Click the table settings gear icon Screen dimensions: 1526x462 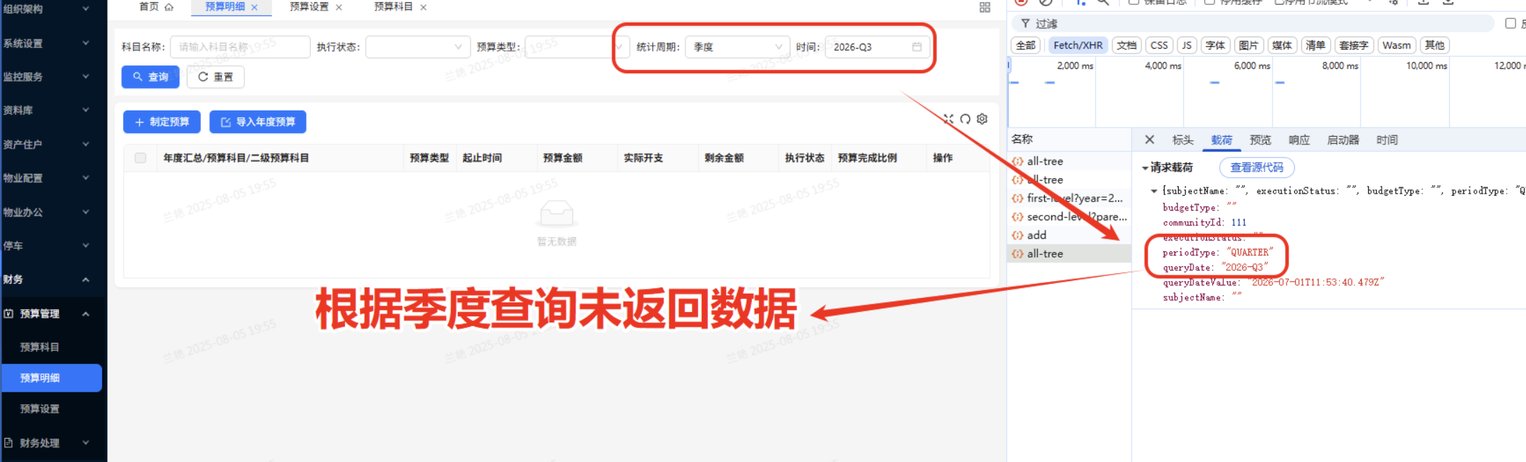[x=982, y=119]
